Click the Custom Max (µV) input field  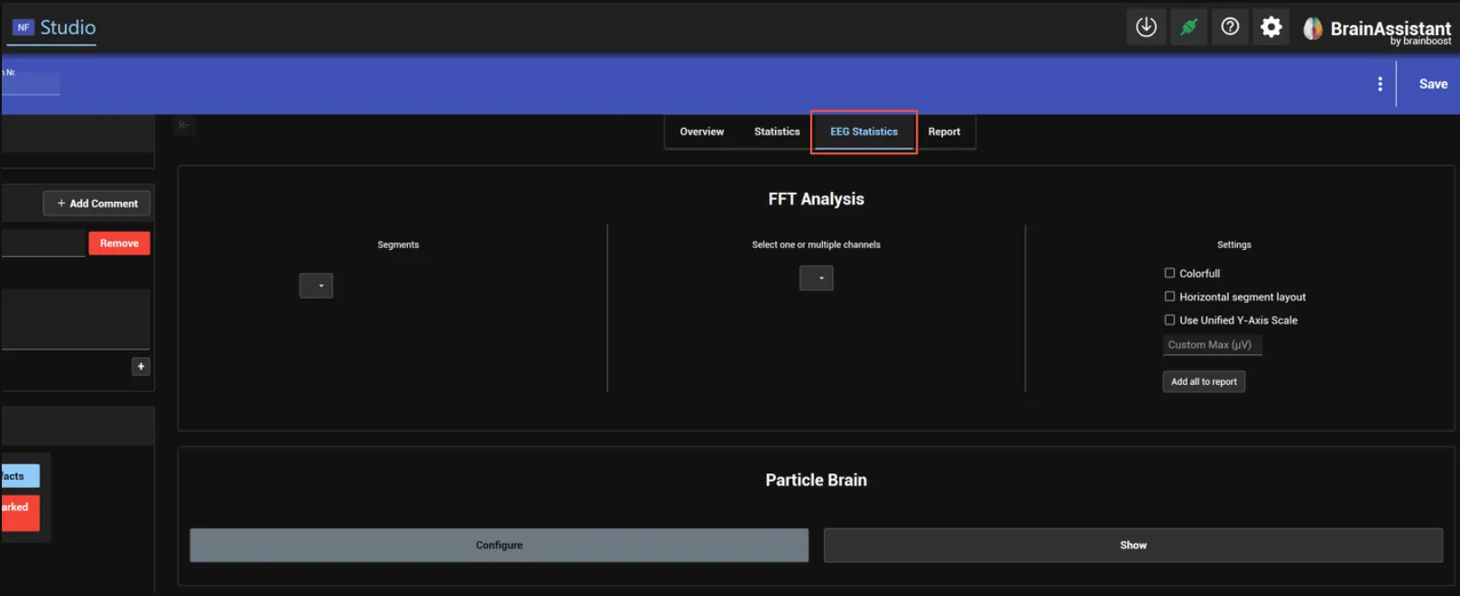click(x=1212, y=344)
